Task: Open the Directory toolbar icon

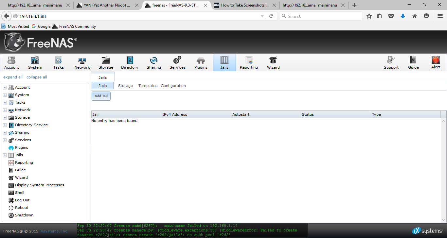Action: pyautogui.click(x=130, y=62)
